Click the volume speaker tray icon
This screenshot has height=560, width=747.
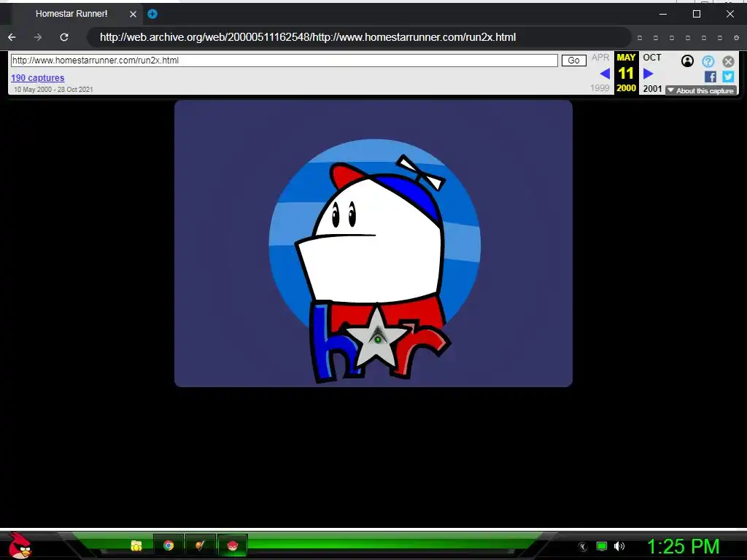click(x=619, y=546)
